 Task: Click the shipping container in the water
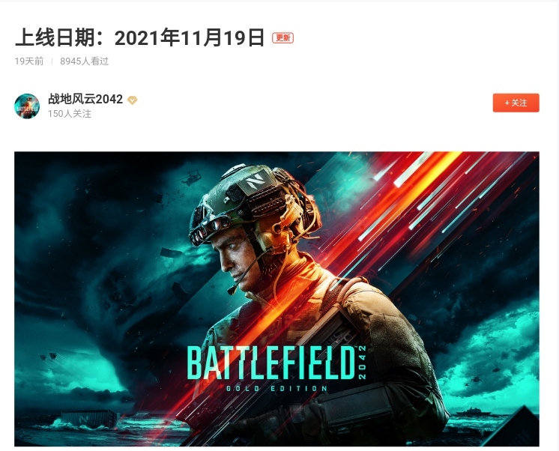tap(88, 420)
